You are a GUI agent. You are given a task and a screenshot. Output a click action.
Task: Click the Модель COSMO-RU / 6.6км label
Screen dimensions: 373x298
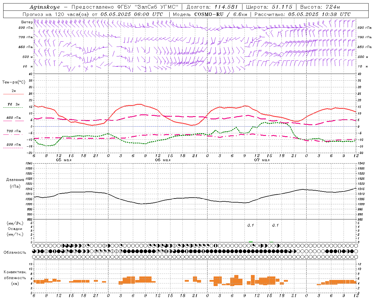pos(210,14)
